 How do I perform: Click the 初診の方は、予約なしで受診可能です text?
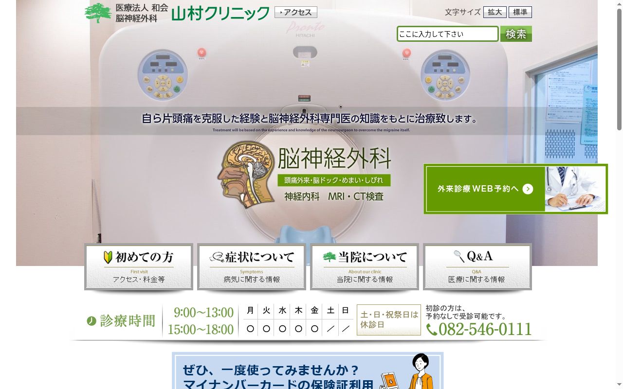pos(466,312)
